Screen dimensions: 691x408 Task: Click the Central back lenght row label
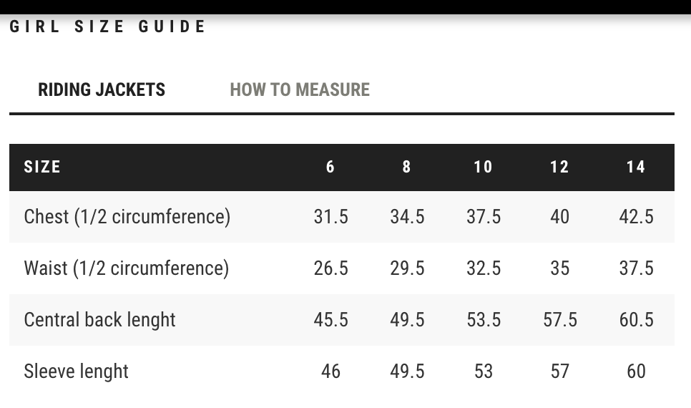(100, 319)
